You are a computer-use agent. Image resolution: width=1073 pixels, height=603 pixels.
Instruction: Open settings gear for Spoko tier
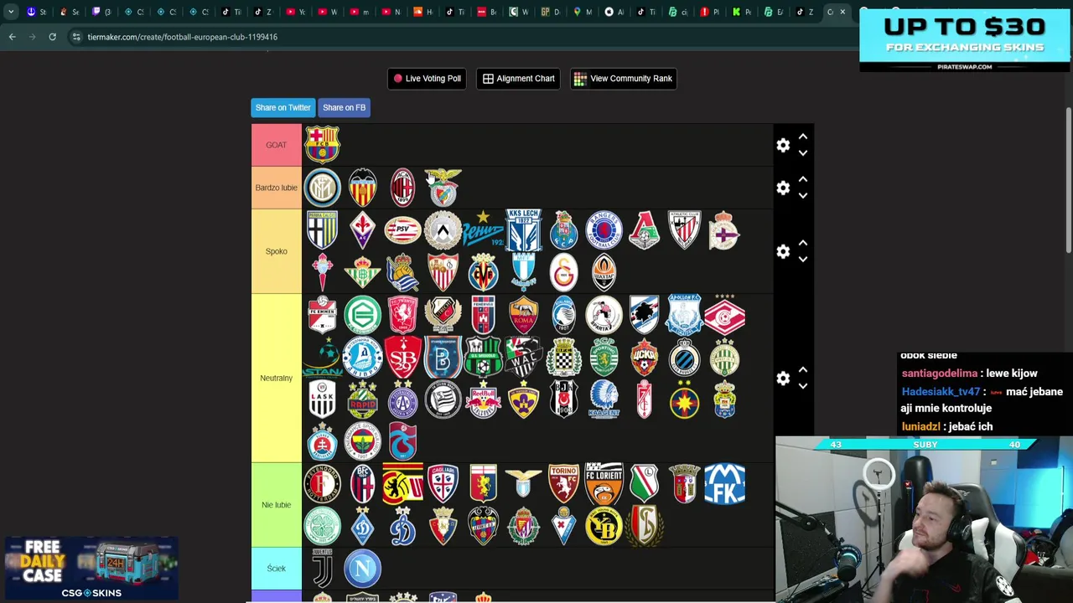(x=783, y=251)
